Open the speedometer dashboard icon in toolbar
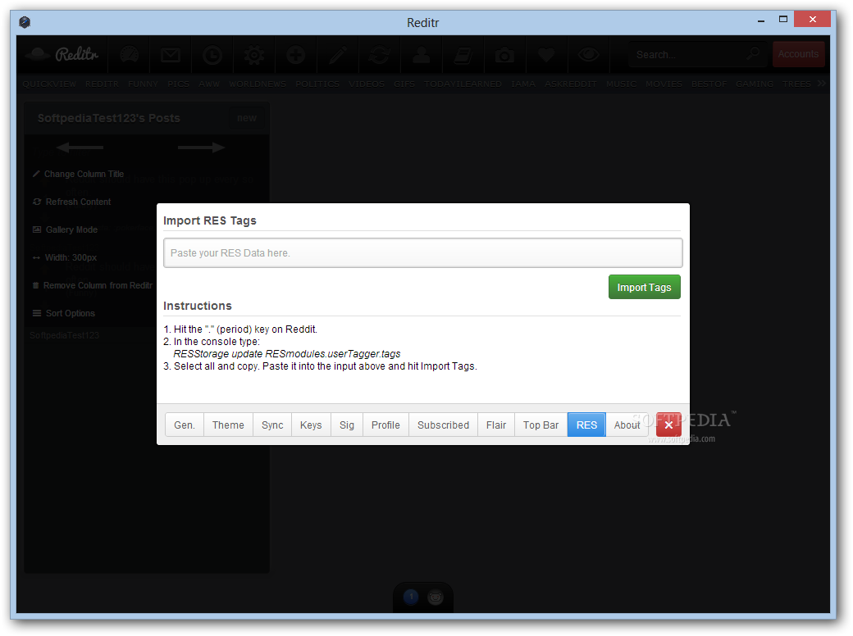This screenshot has width=853, height=636. coord(129,55)
